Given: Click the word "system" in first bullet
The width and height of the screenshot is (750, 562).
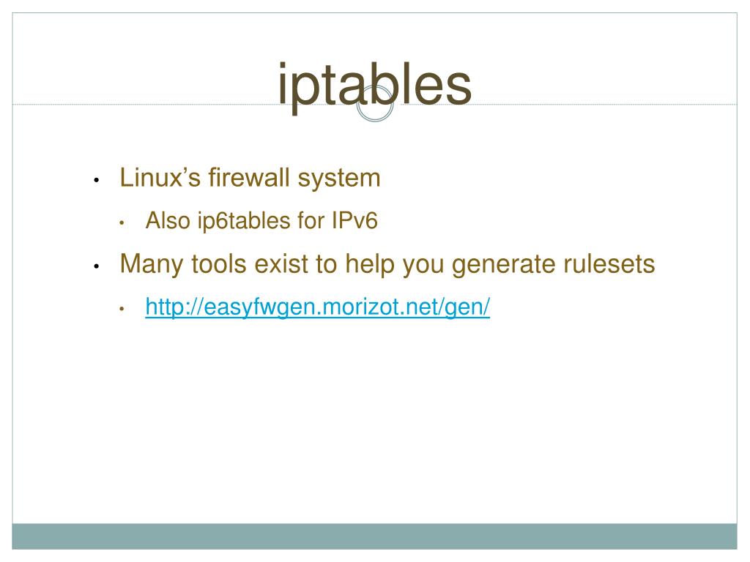Looking at the screenshot, I should pyautogui.click(x=339, y=179).
